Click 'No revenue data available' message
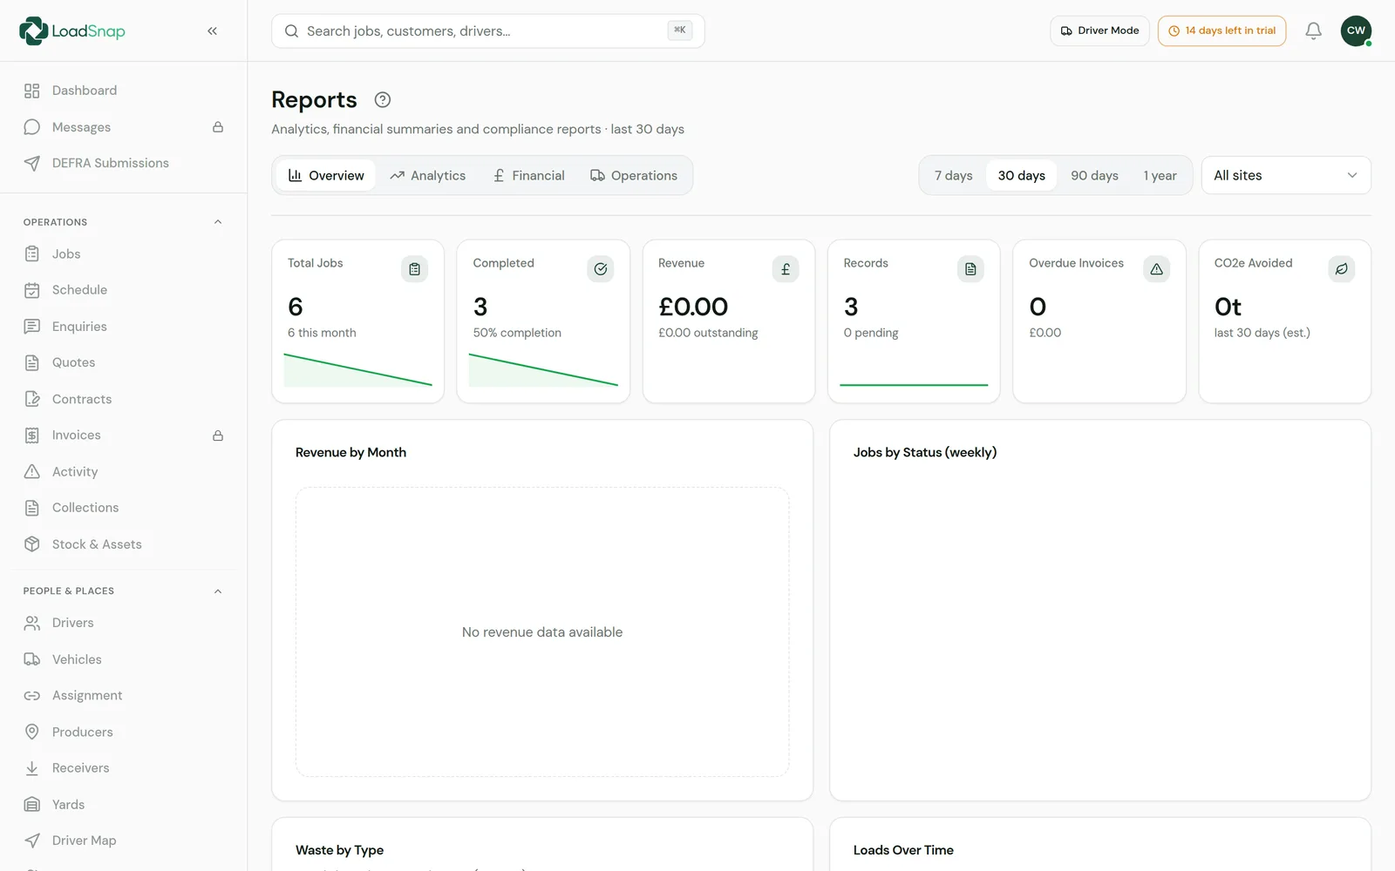This screenshot has height=871, width=1395. (x=542, y=632)
